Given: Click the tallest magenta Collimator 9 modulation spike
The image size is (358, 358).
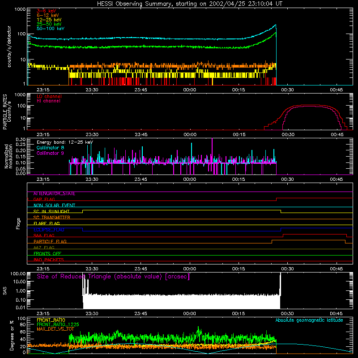Looking at the screenshot, I should coord(212,151).
